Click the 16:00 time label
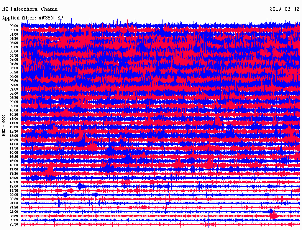Screen dimensions: 302x230 tap(14, 161)
